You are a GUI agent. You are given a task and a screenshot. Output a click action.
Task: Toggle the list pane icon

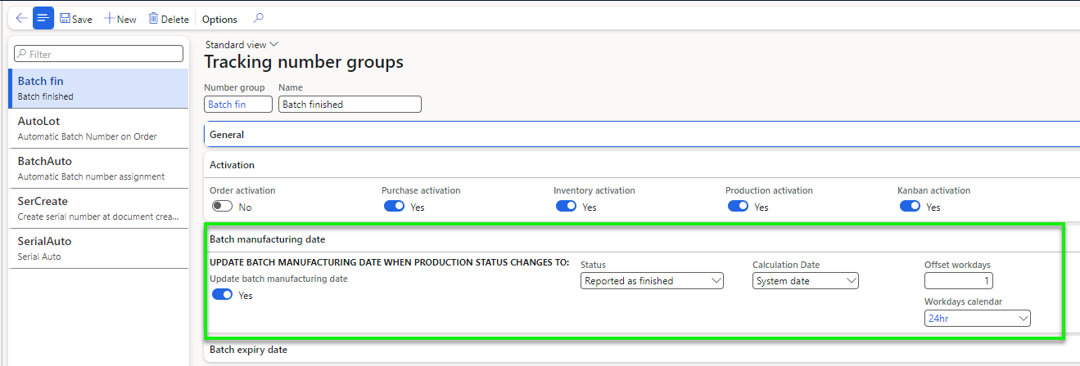click(43, 18)
